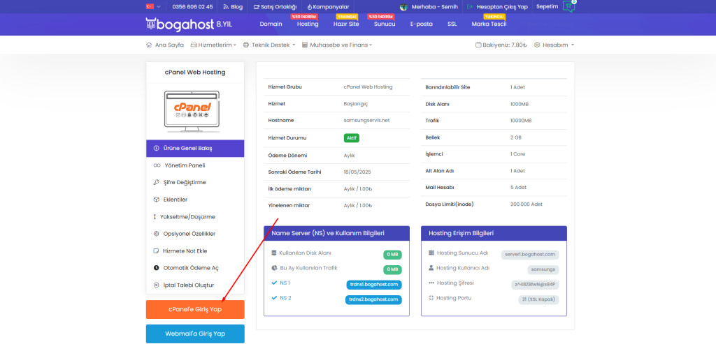The height and width of the screenshot is (344, 716).
Task: Click Hesaptan Çıkış Yap logout link
Action: [x=497, y=7]
